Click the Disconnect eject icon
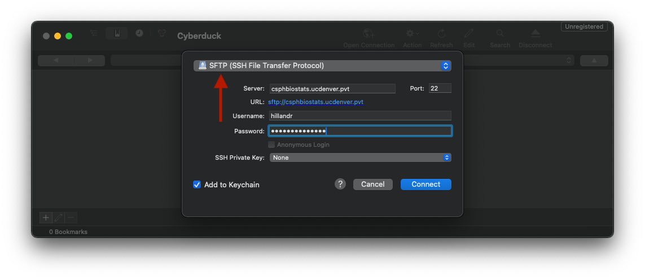Viewport: 645px width, 279px height. 535,33
